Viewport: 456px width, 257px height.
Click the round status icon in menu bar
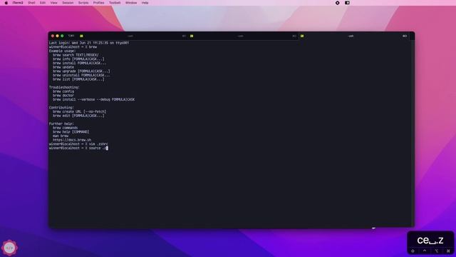pos(337,3)
